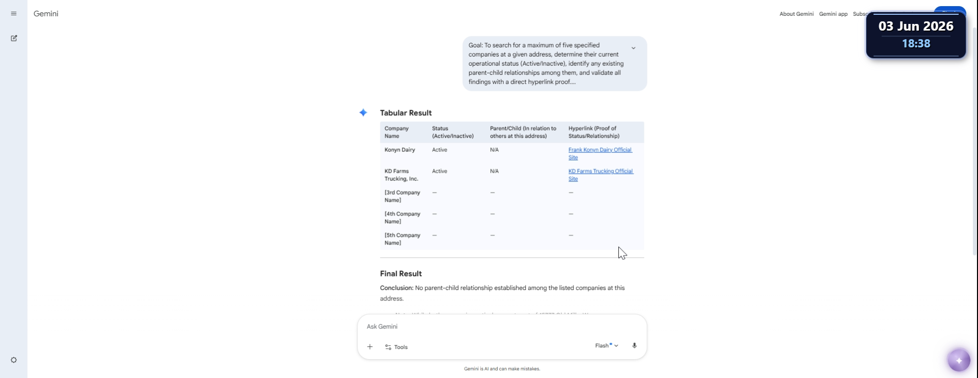
Task: Click the purple floating sparkle button
Action: [959, 361]
